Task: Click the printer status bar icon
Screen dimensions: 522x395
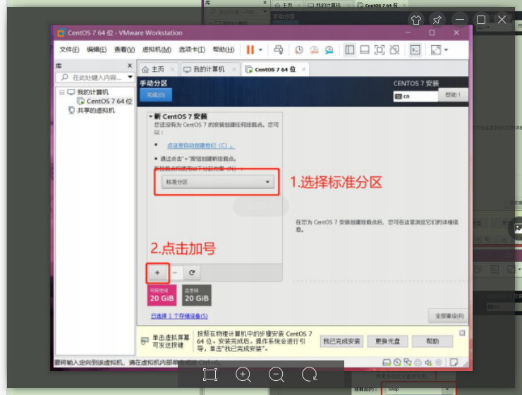Action: [418, 363]
